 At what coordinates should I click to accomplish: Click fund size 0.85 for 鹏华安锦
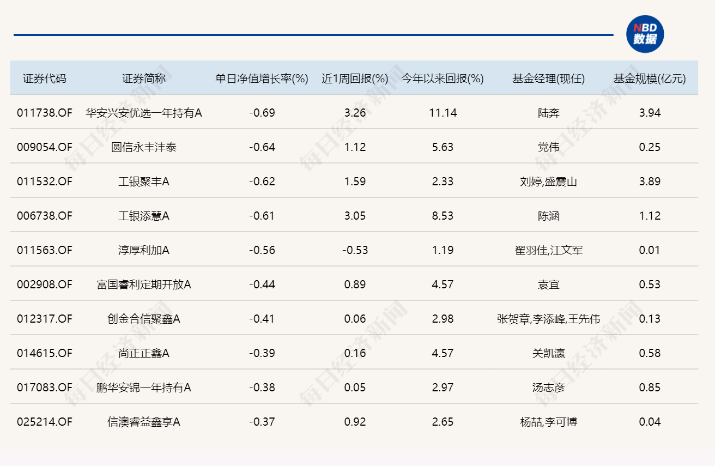click(x=650, y=388)
